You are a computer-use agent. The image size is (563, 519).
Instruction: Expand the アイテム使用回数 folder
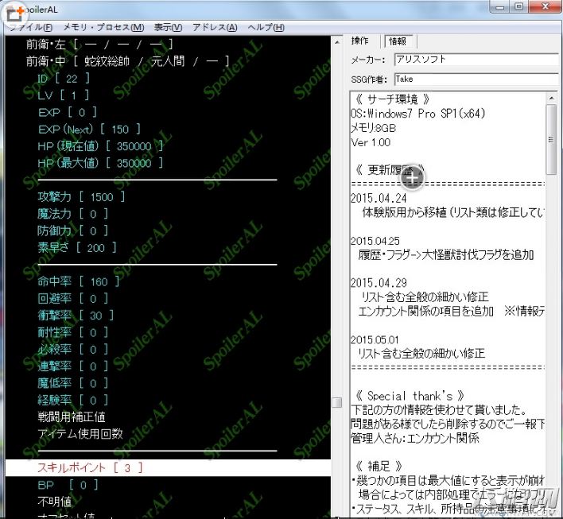click(x=80, y=434)
